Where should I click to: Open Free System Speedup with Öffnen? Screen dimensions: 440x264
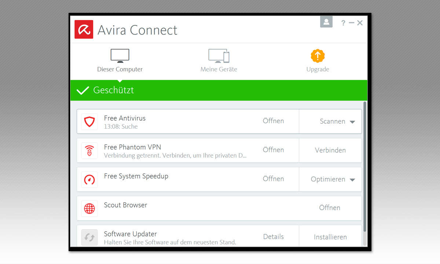pyautogui.click(x=273, y=179)
